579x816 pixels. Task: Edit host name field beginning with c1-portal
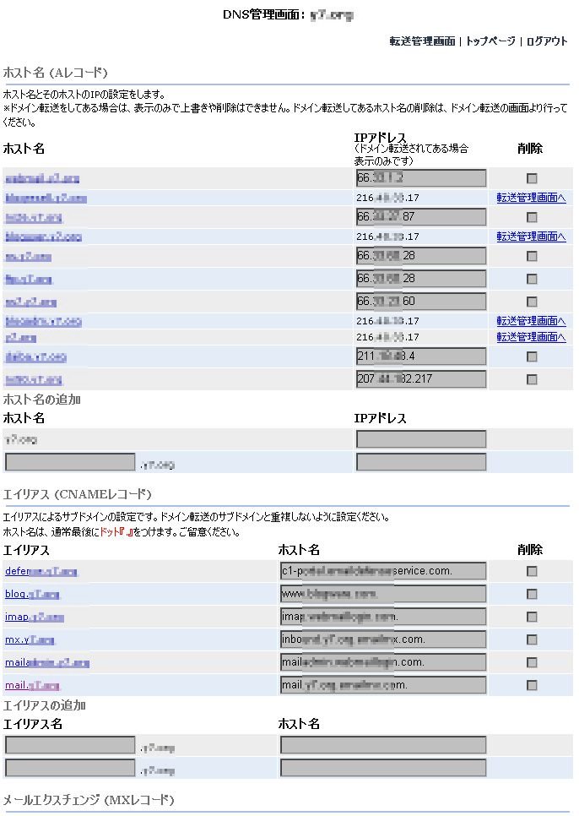[383, 571]
